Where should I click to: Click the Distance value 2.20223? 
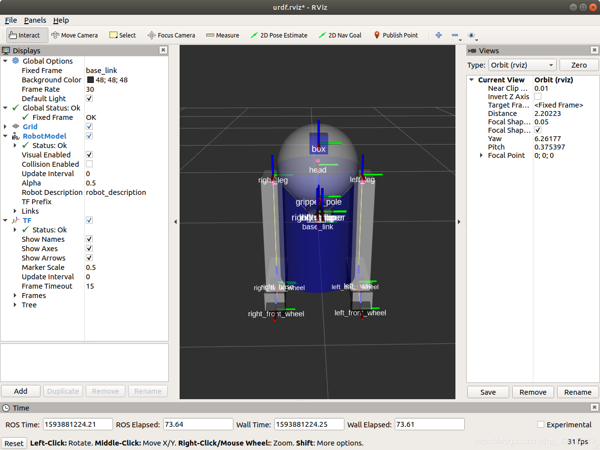tap(548, 113)
